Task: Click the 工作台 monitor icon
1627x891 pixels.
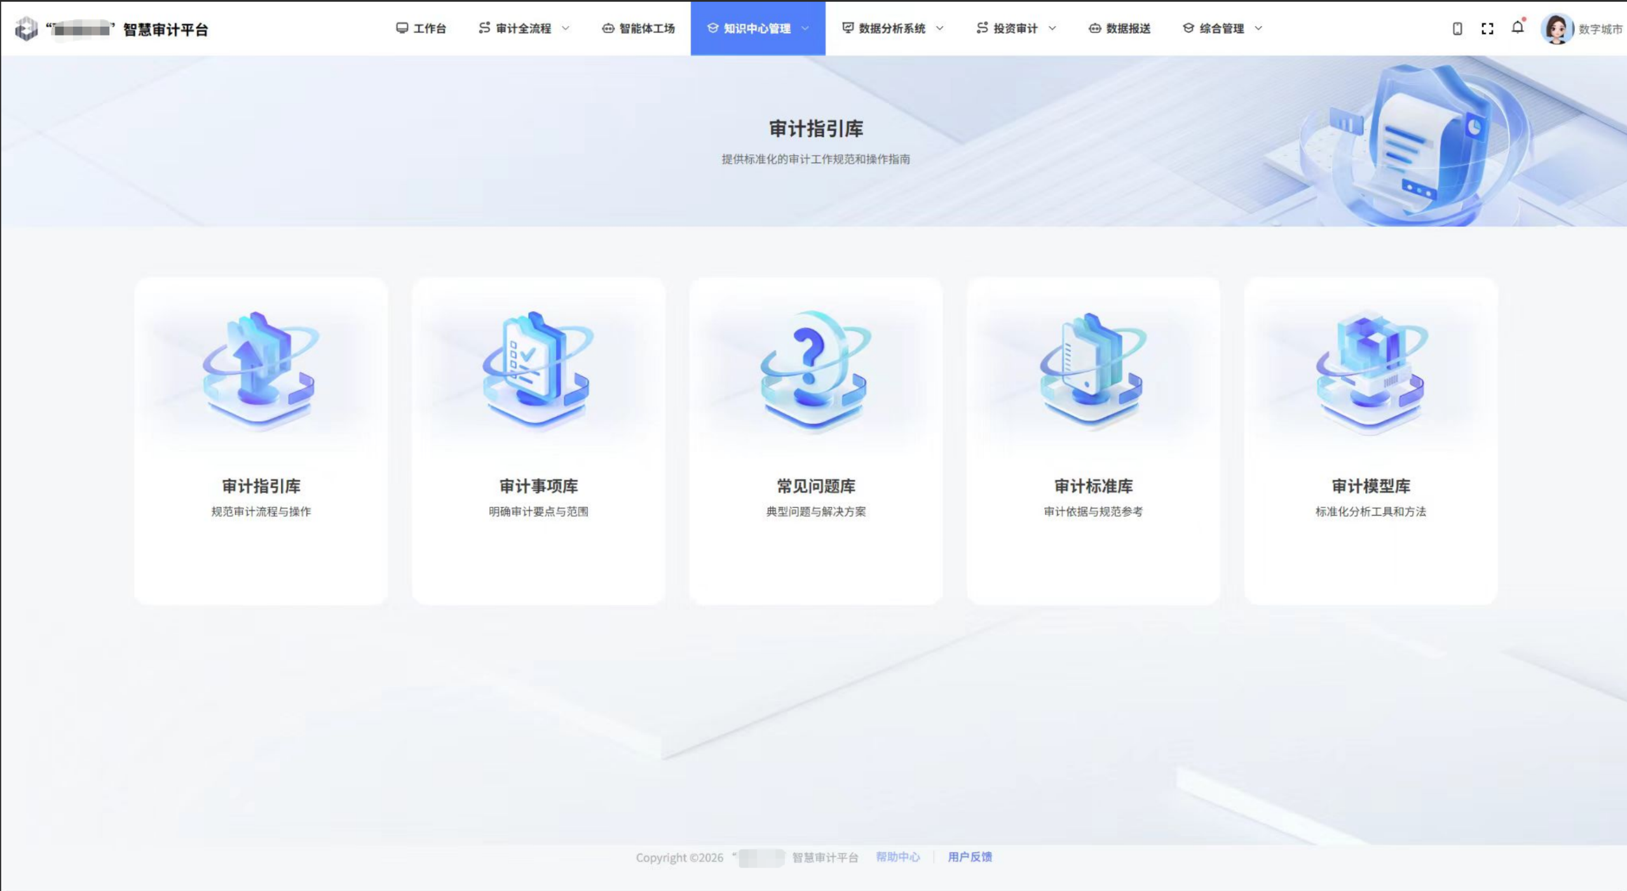Action: tap(402, 28)
